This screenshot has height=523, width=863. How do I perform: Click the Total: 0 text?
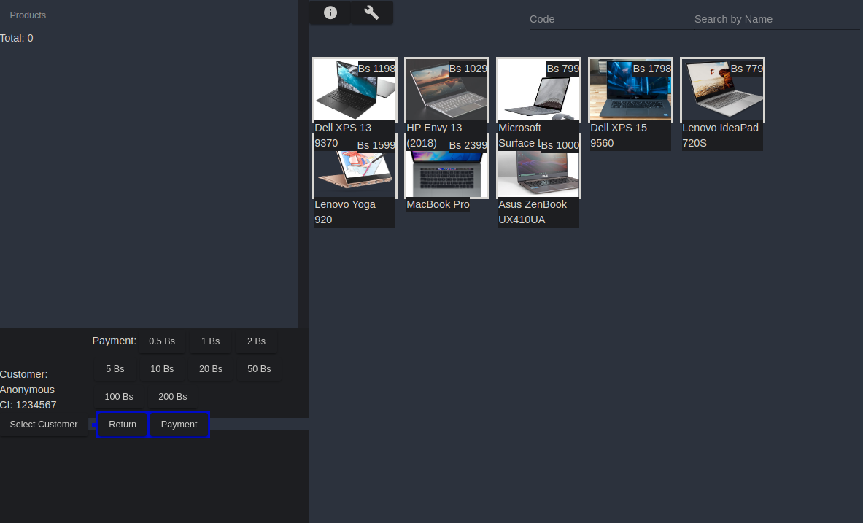(17, 38)
